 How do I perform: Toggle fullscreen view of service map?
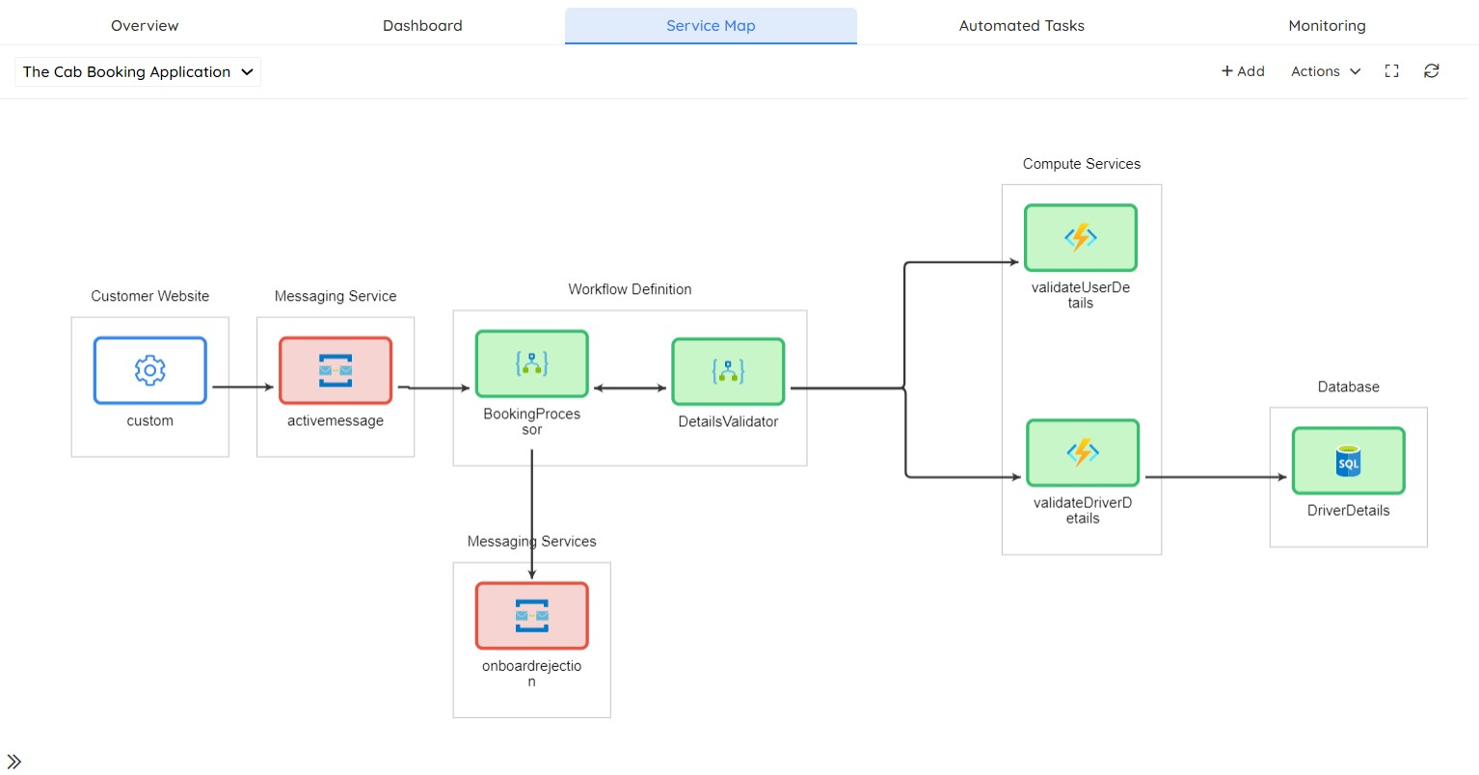click(x=1391, y=71)
